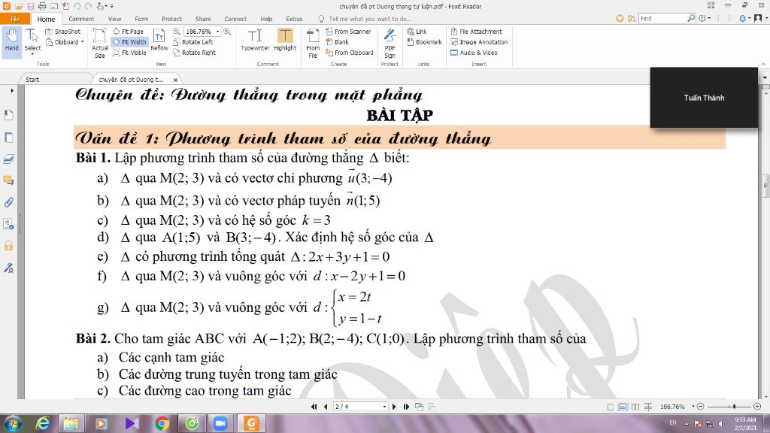Click the Find search field
Image resolution: width=770 pixels, height=433 pixels.
point(662,18)
